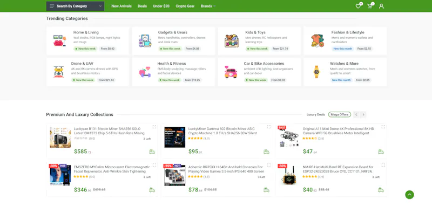
Task: Open the Deals menu item
Action: [142, 6]
